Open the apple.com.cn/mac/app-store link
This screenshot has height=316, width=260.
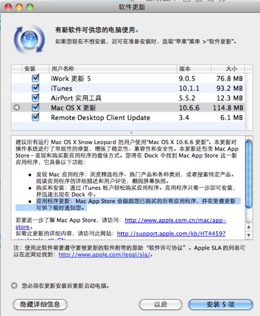pyautogui.click(x=175, y=220)
